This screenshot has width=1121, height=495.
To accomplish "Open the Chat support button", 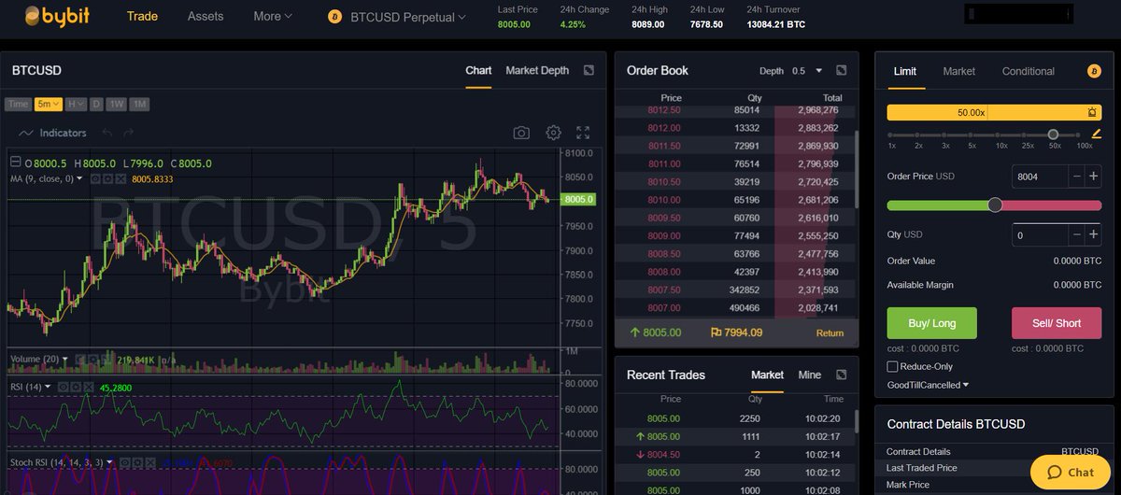I will 1070,473.
